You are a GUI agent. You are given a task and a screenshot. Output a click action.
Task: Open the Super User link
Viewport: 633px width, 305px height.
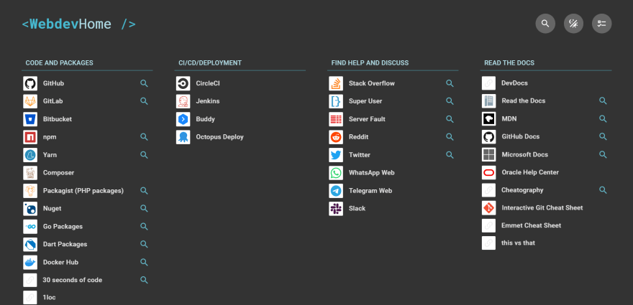coord(365,101)
